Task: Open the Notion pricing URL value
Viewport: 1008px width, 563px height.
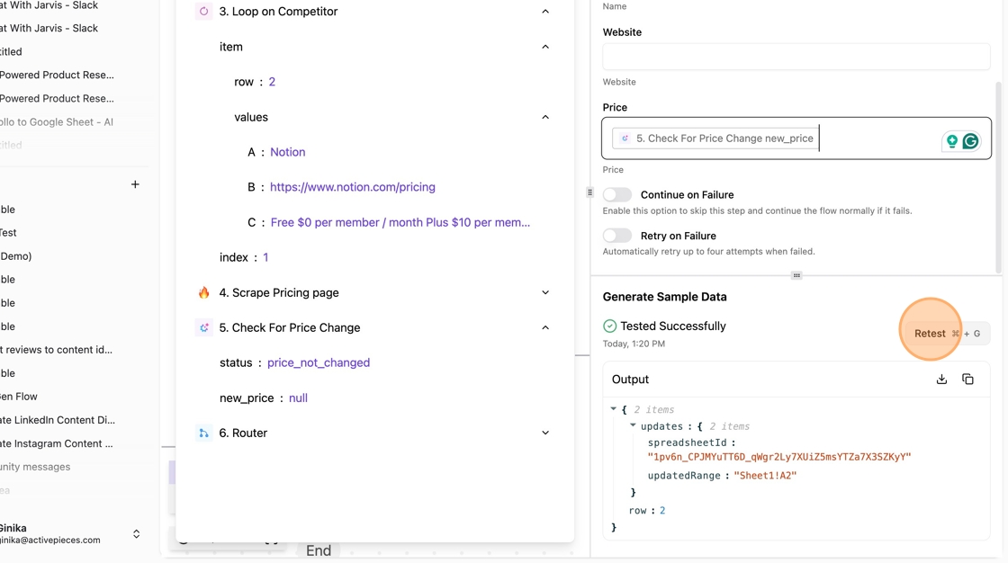Action: pos(352,187)
